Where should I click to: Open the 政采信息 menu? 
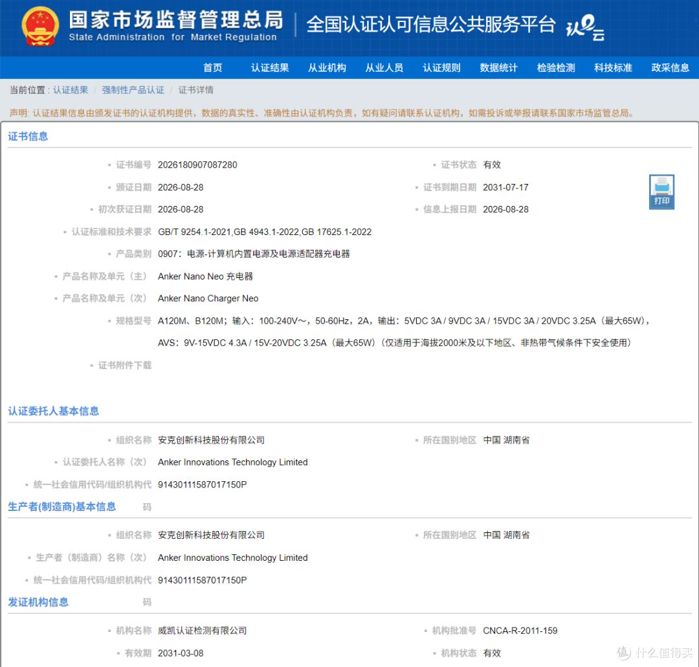670,68
